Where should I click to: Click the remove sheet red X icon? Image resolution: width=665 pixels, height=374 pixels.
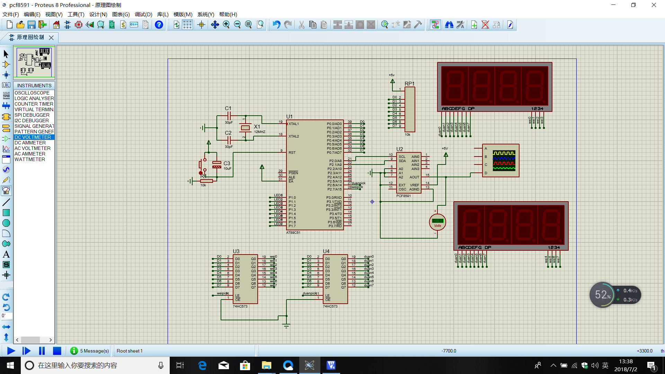tap(485, 25)
